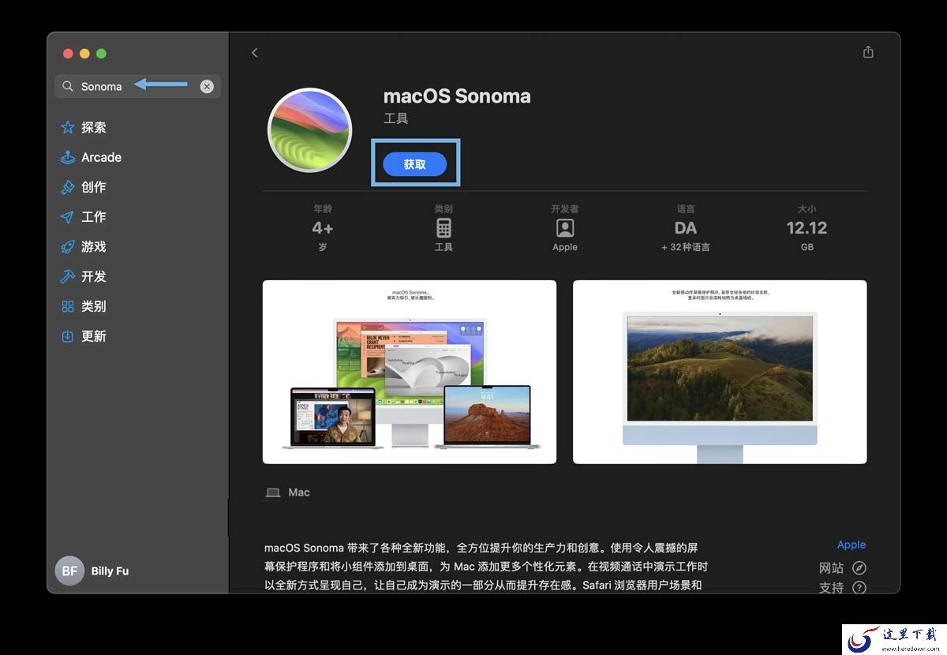The image size is (947, 655).
Task: Open the 工作 paper plane icon
Action: [x=68, y=217]
